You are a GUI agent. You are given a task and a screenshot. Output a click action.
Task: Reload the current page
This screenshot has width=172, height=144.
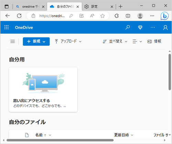(19, 16)
